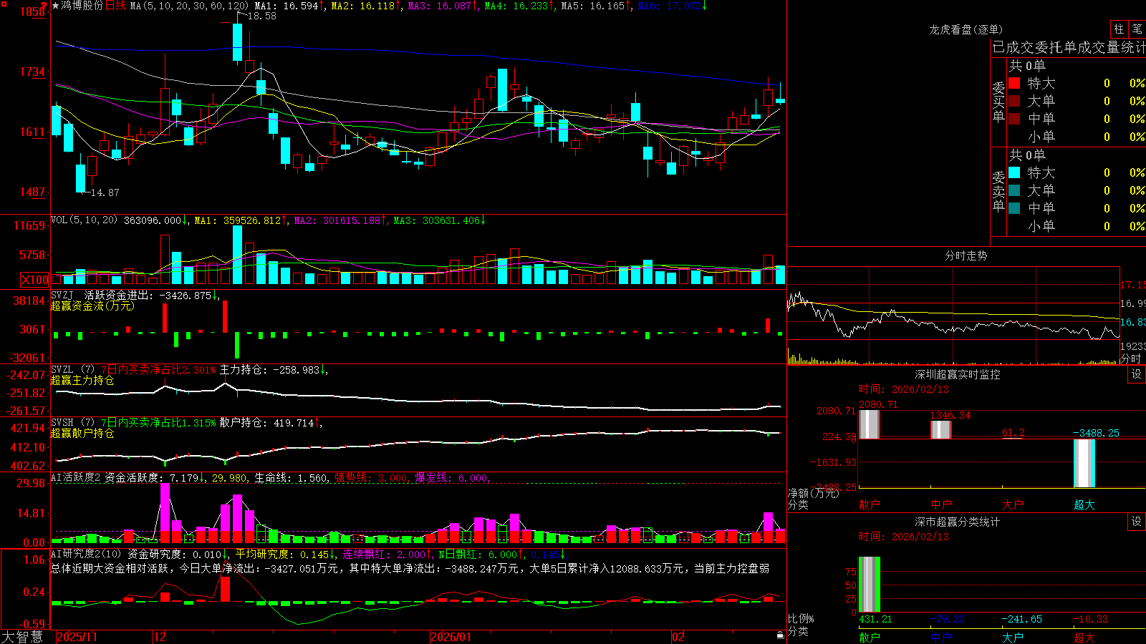The width and height of the screenshot is (1146, 644).
Task: Click teal 中单 swatch in 委卖单
Action: click(x=1014, y=208)
